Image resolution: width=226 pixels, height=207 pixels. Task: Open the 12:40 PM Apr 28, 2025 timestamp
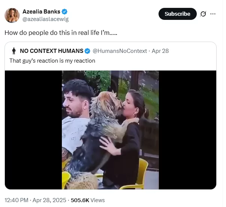[x=35, y=200]
